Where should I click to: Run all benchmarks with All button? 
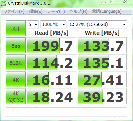[16, 28]
